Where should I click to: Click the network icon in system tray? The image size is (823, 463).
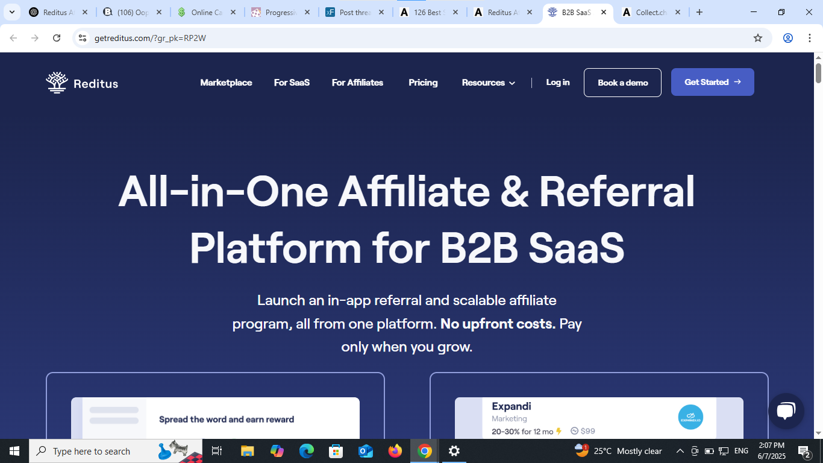coord(724,451)
